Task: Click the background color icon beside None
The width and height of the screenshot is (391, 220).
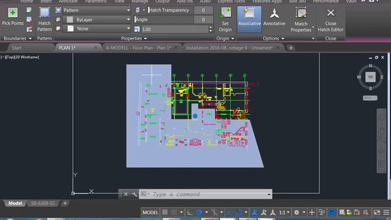Action: pos(59,29)
